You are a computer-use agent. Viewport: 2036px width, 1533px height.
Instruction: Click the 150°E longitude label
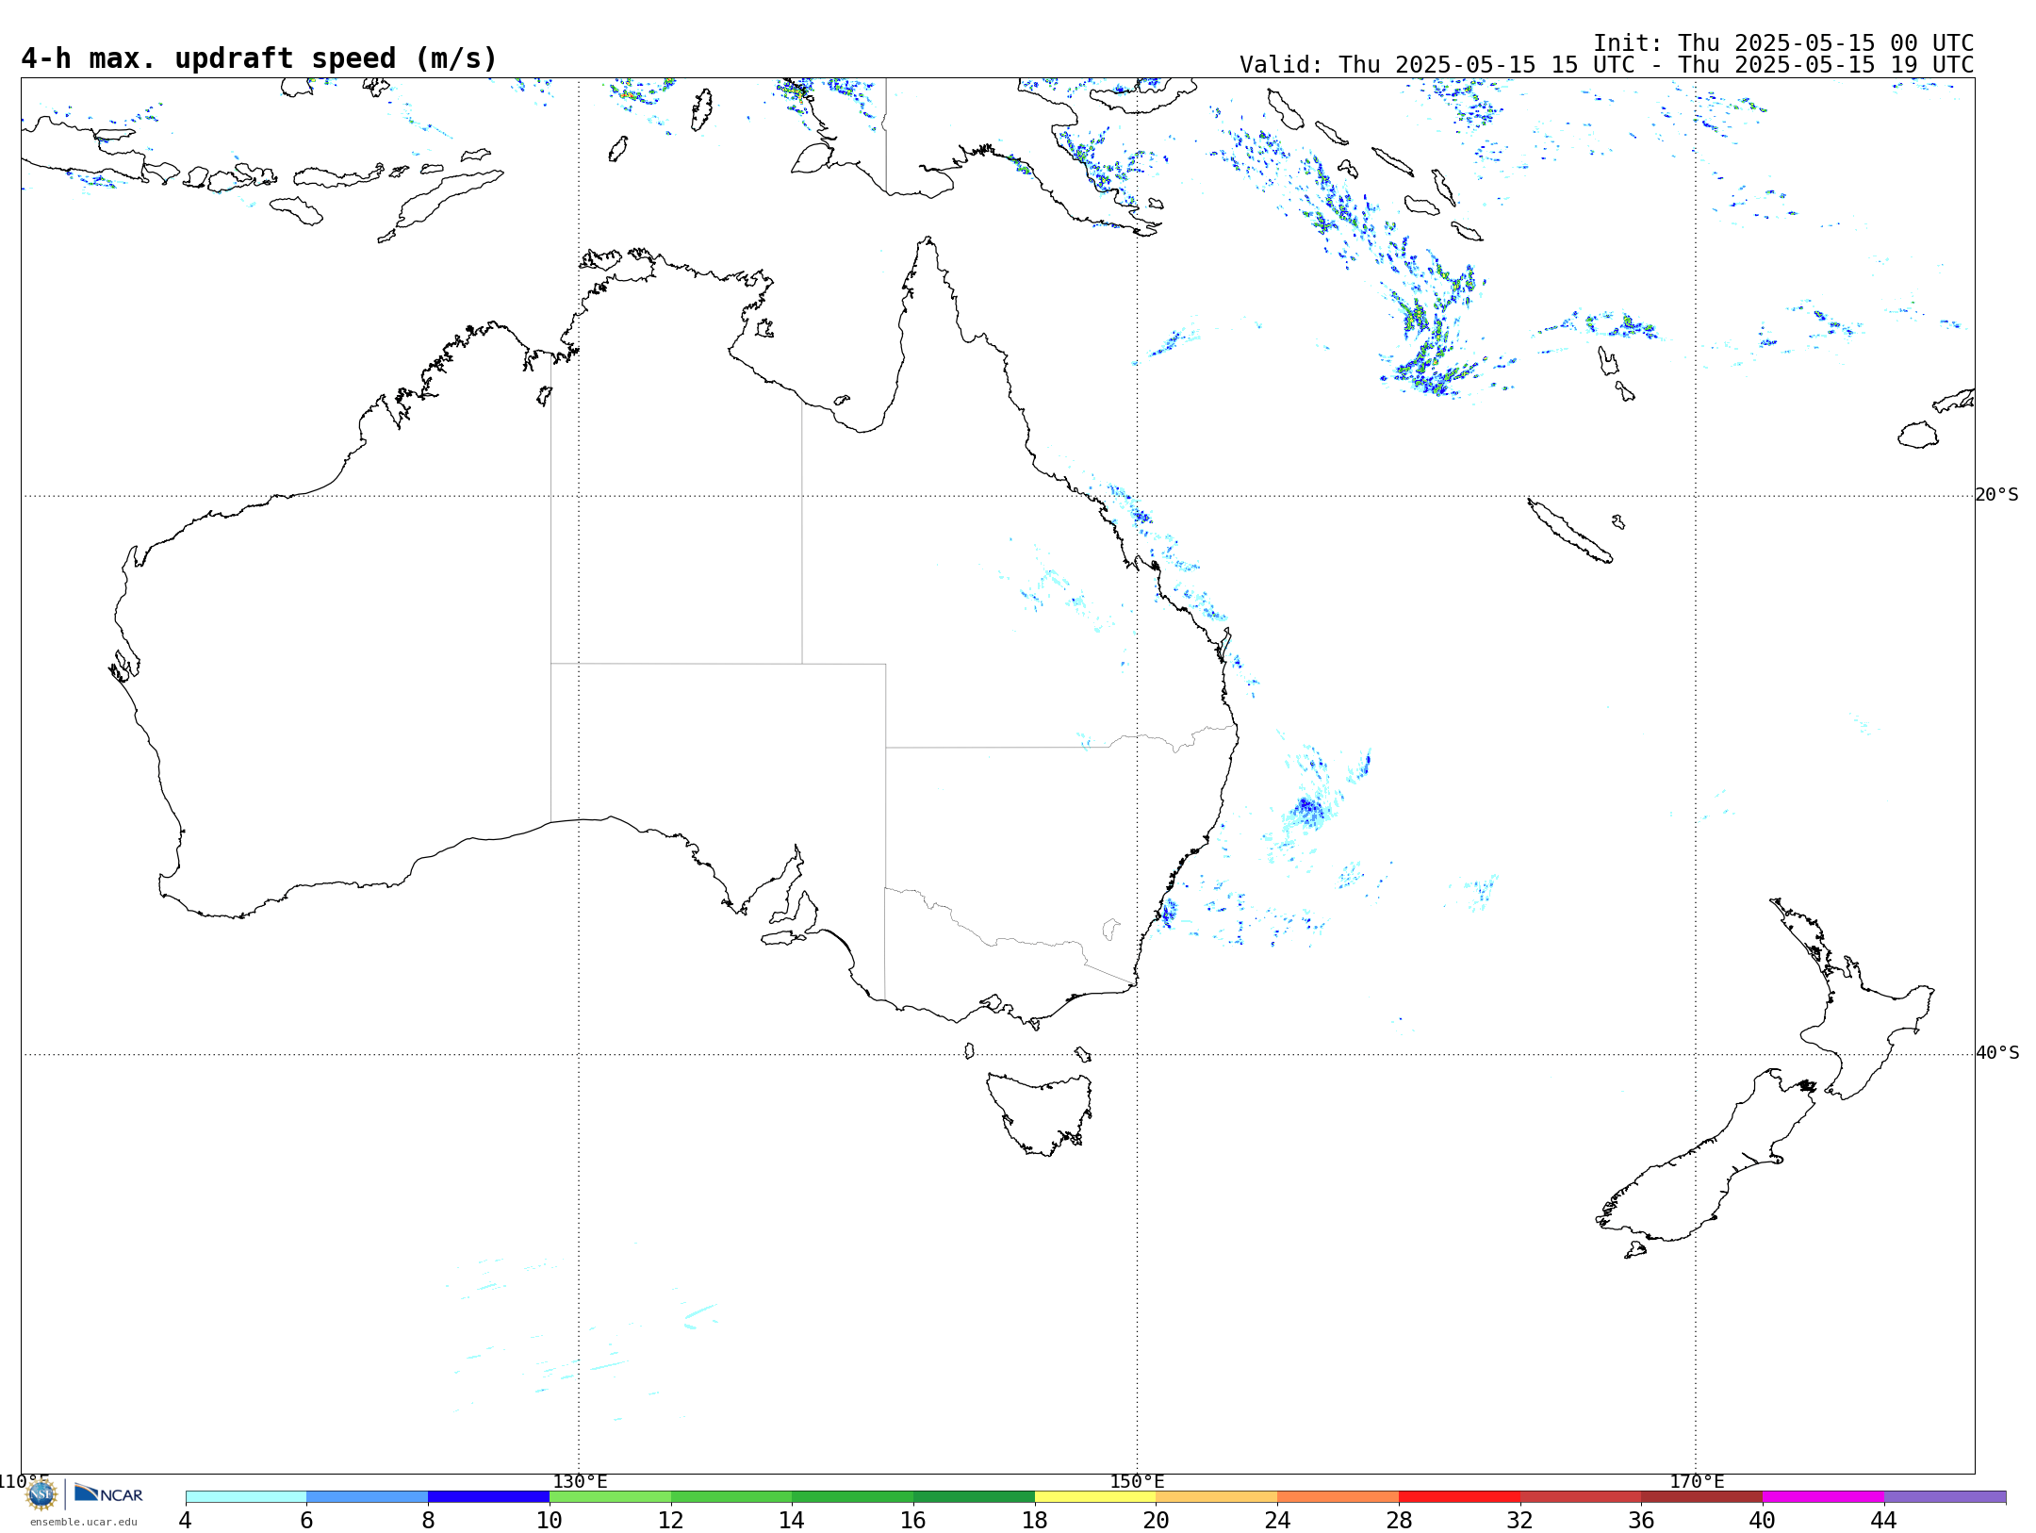tap(1137, 1482)
